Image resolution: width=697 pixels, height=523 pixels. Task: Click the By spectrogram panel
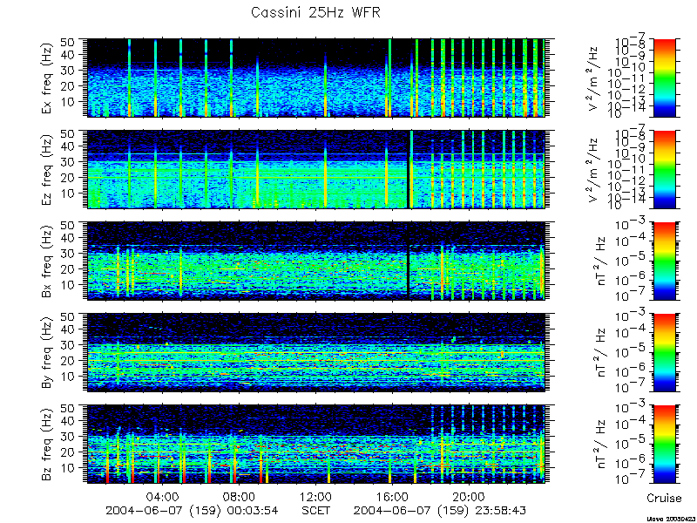coord(315,353)
